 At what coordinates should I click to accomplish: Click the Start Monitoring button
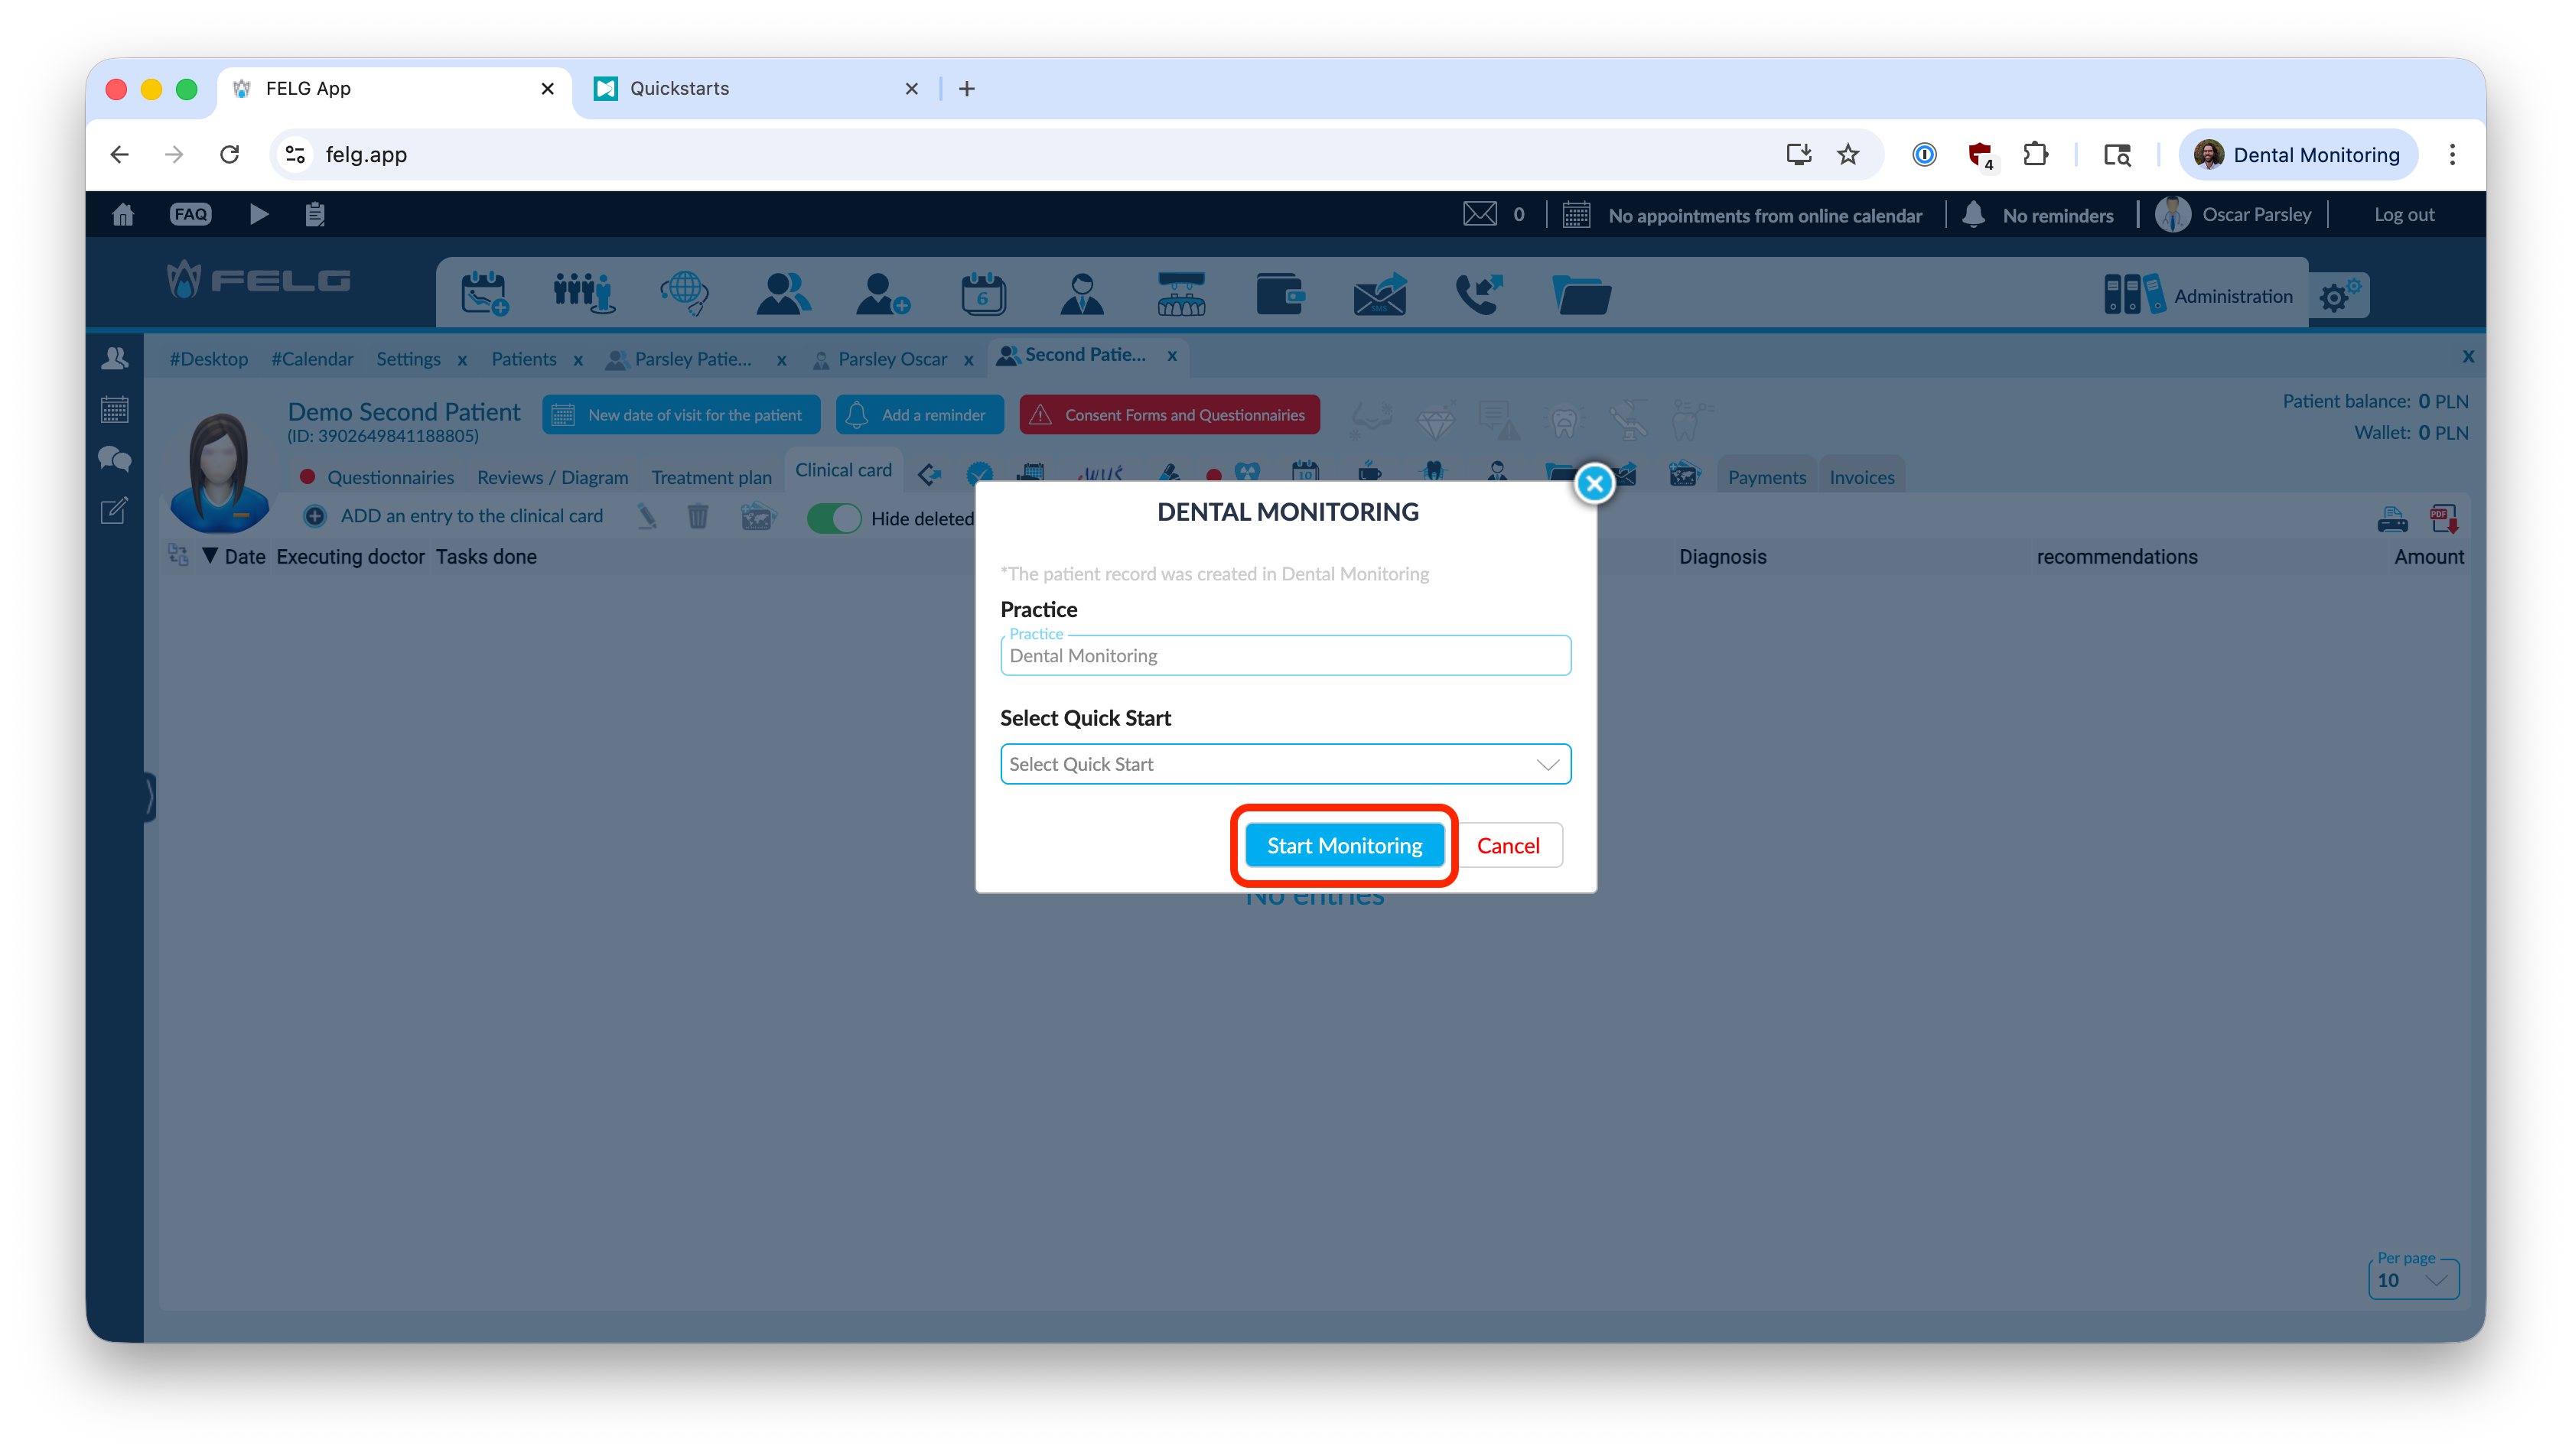tap(1343, 845)
